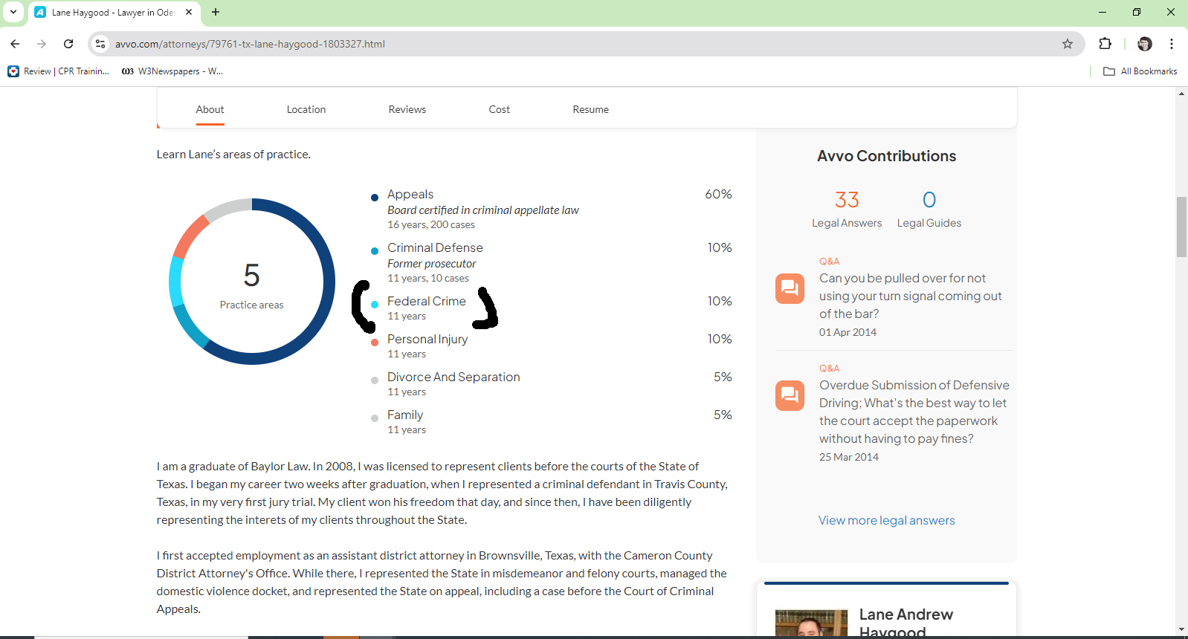Image resolution: width=1188 pixels, height=639 pixels.
Task: Open the browser Extensions puzzle icon
Action: point(1105,44)
